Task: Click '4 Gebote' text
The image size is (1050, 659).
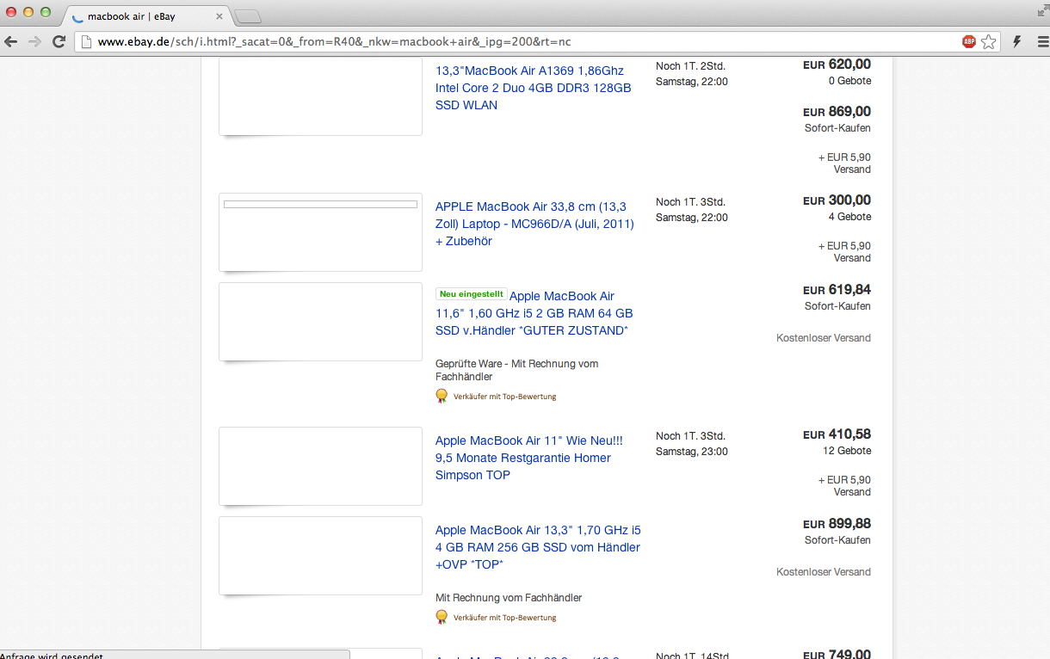Action: [x=849, y=217]
